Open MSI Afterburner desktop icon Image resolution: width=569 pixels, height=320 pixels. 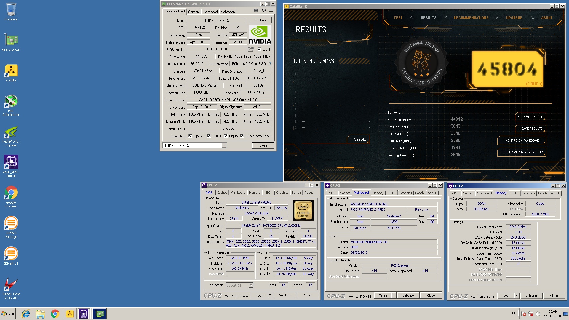[11, 105]
